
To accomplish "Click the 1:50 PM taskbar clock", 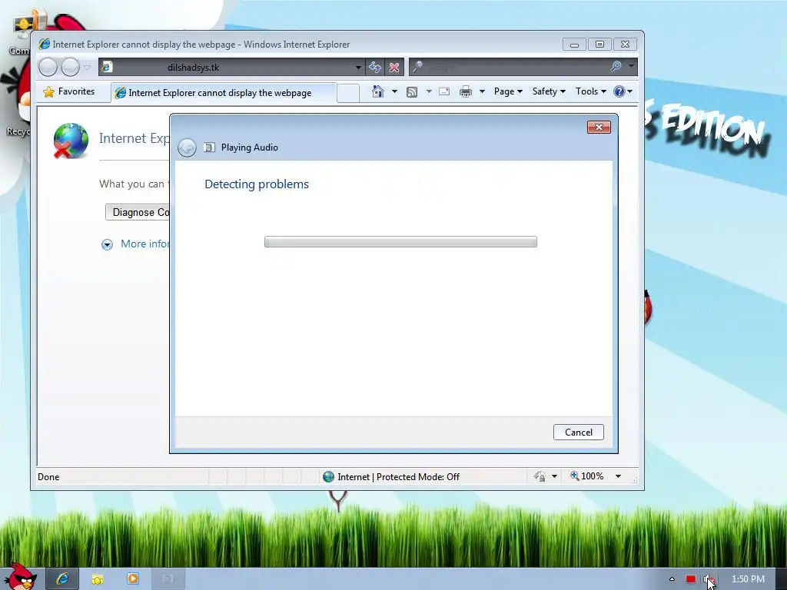I will pyautogui.click(x=748, y=579).
